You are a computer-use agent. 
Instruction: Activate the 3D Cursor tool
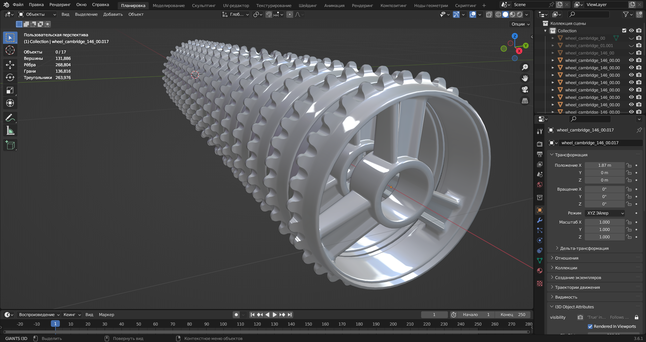tap(10, 50)
